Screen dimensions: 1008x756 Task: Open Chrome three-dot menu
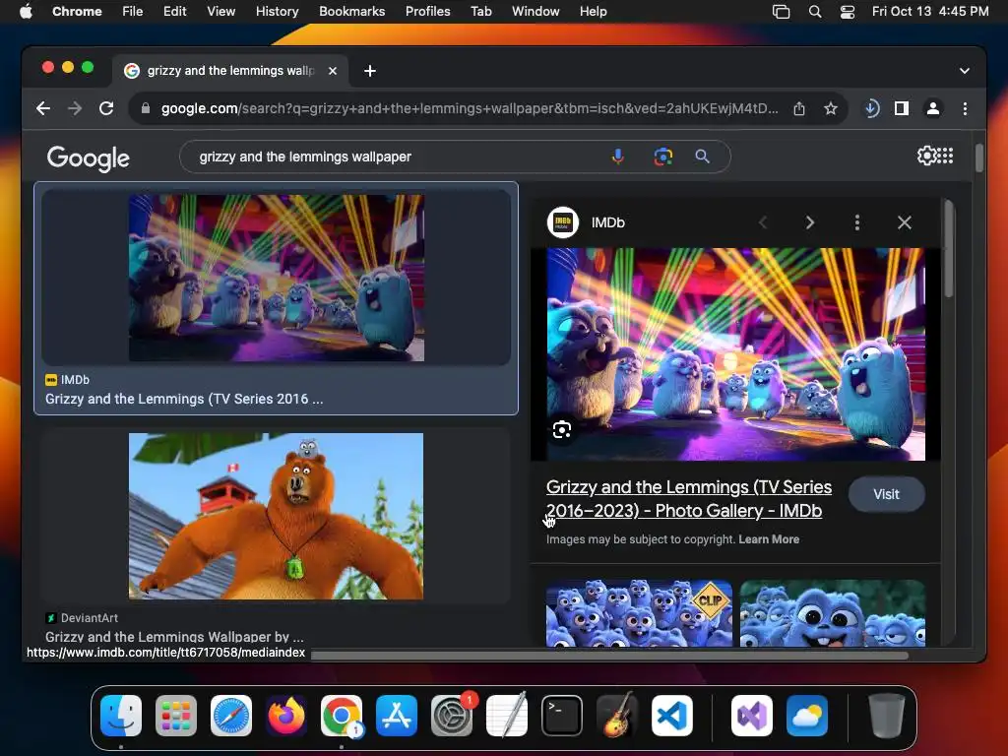pos(965,108)
